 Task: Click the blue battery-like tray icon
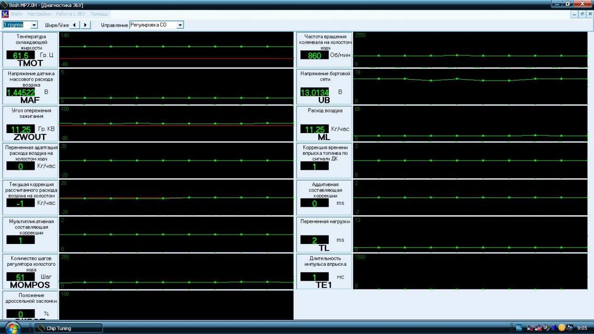coord(553,328)
